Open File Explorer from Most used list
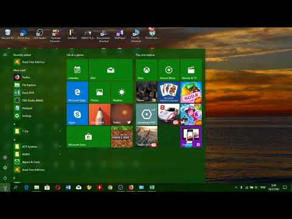The image size is (292, 219). click(36, 85)
